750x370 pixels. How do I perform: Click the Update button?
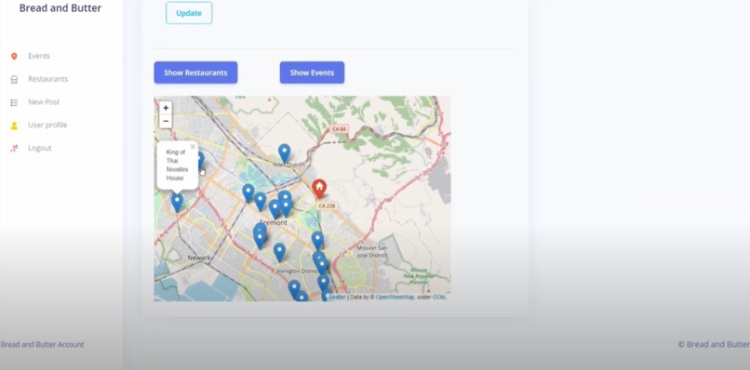[189, 13]
